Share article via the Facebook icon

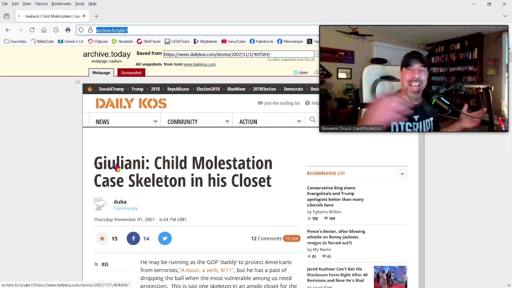coord(133,238)
